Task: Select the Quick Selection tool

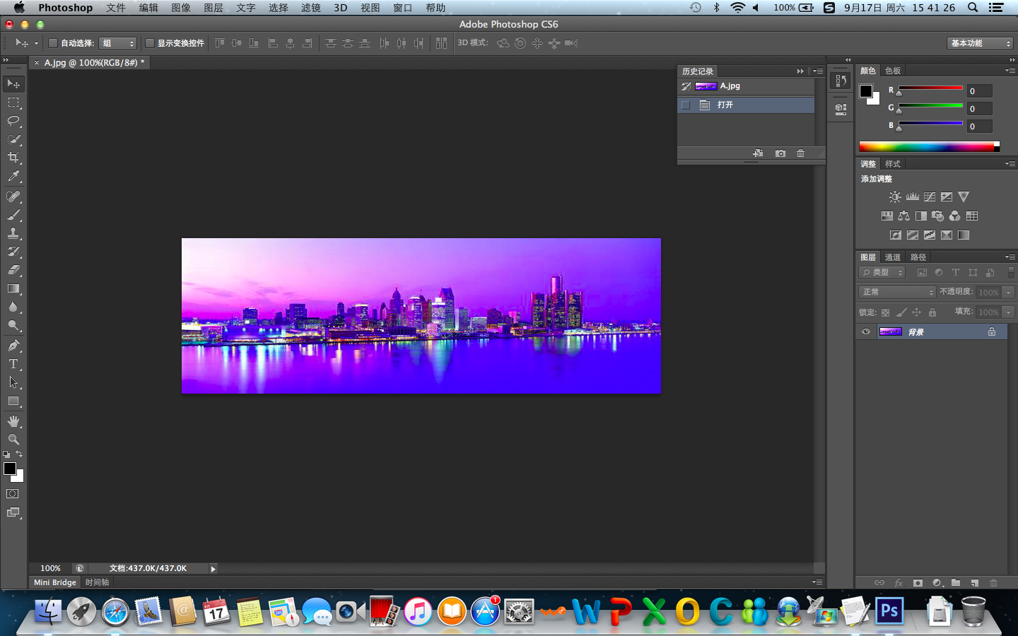Action: pyautogui.click(x=13, y=139)
